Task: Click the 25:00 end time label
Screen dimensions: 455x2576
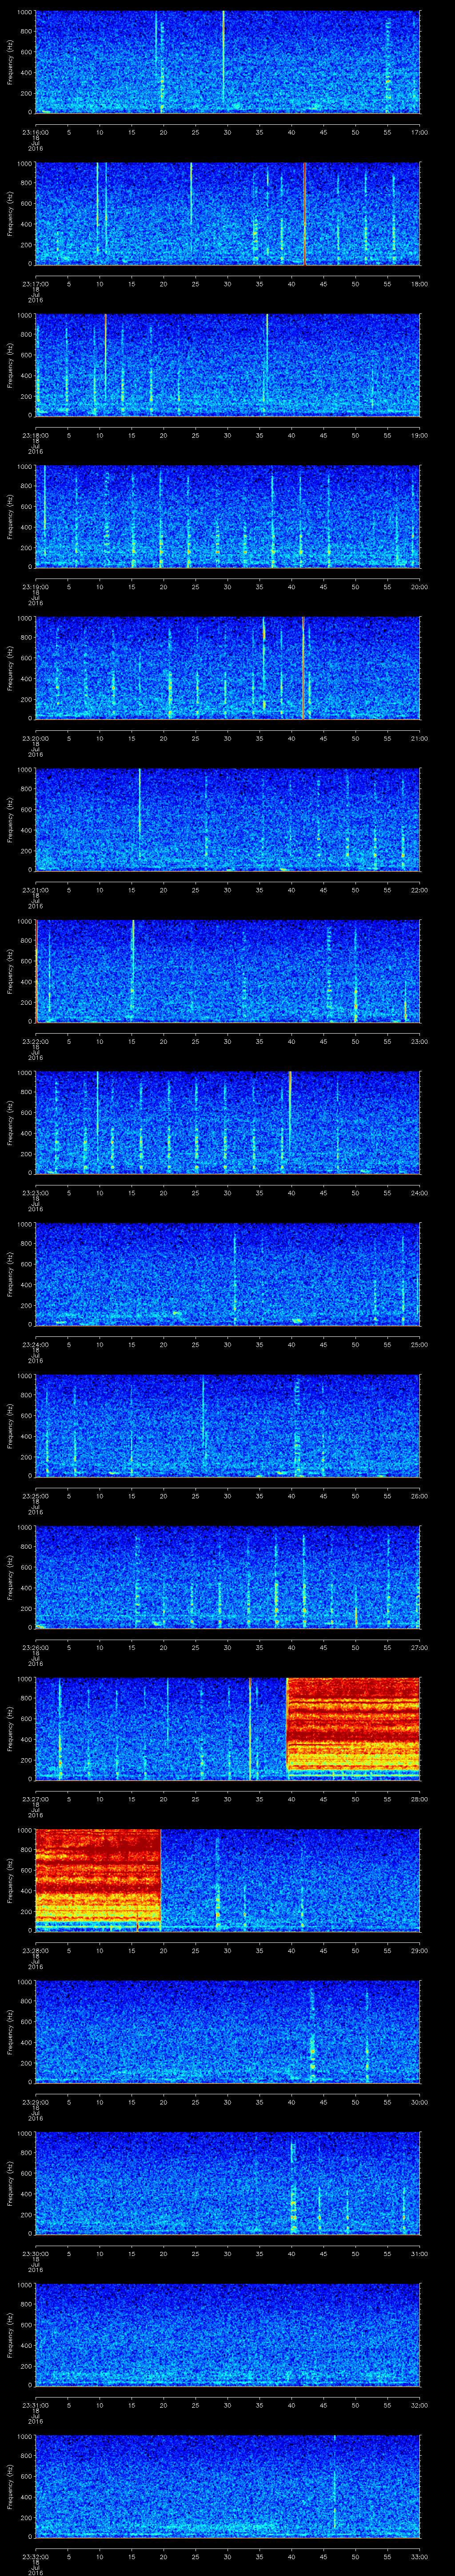Action: 419,1344
